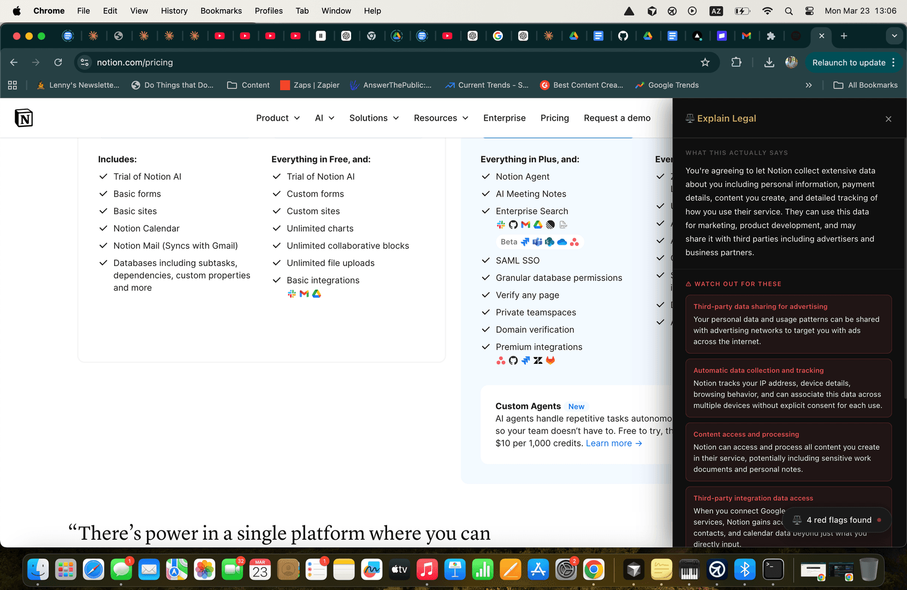This screenshot has width=907, height=590.
Task: Open the History menu in the menu bar
Action: point(174,11)
